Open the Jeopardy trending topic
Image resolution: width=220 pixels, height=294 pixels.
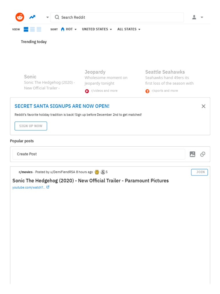click(95, 72)
